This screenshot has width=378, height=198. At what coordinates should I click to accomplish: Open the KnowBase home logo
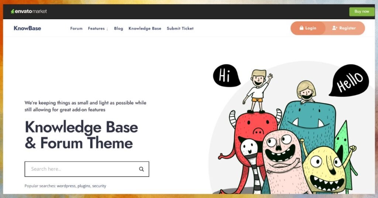pos(27,28)
